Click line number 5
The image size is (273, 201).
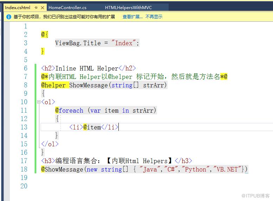[x=26, y=60]
